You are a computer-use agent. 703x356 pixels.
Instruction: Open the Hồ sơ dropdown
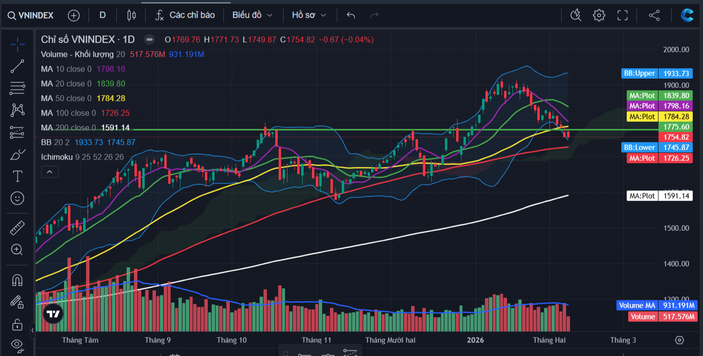(x=309, y=15)
